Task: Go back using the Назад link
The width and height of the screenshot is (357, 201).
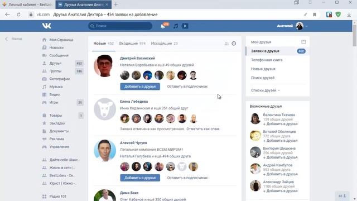Action: [14, 39]
